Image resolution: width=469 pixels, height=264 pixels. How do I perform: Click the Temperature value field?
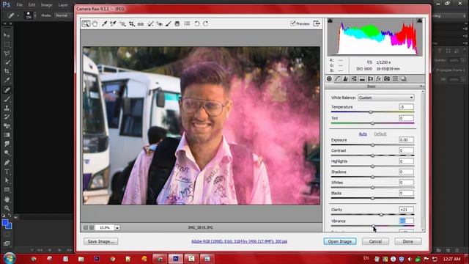click(x=406, y=107)
